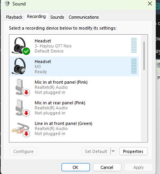Image resolution: width=160 pixels, height=174 pixels.
Task: Click the Haylou GT7 Neo headset icon
Action: click(x=21, y=46)
